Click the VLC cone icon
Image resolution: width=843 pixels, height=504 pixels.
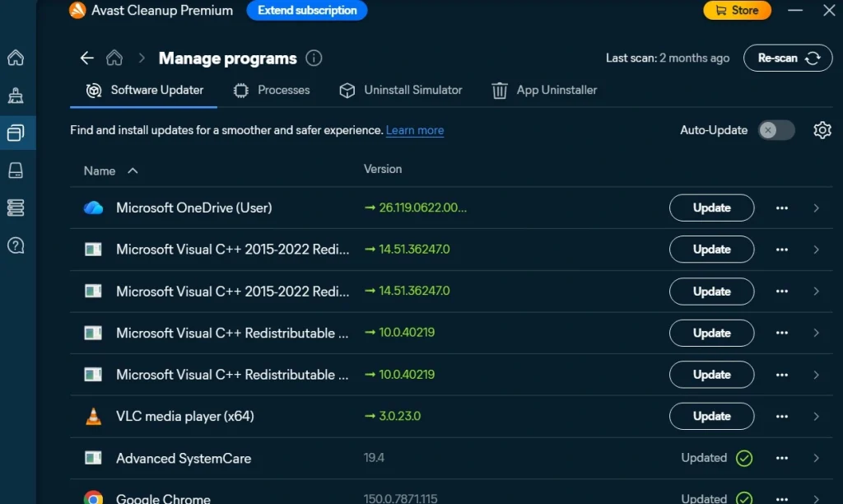point(93,417)
